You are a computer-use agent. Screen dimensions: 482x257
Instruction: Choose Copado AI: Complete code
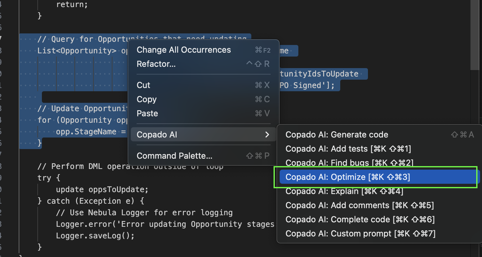(360, 219)
